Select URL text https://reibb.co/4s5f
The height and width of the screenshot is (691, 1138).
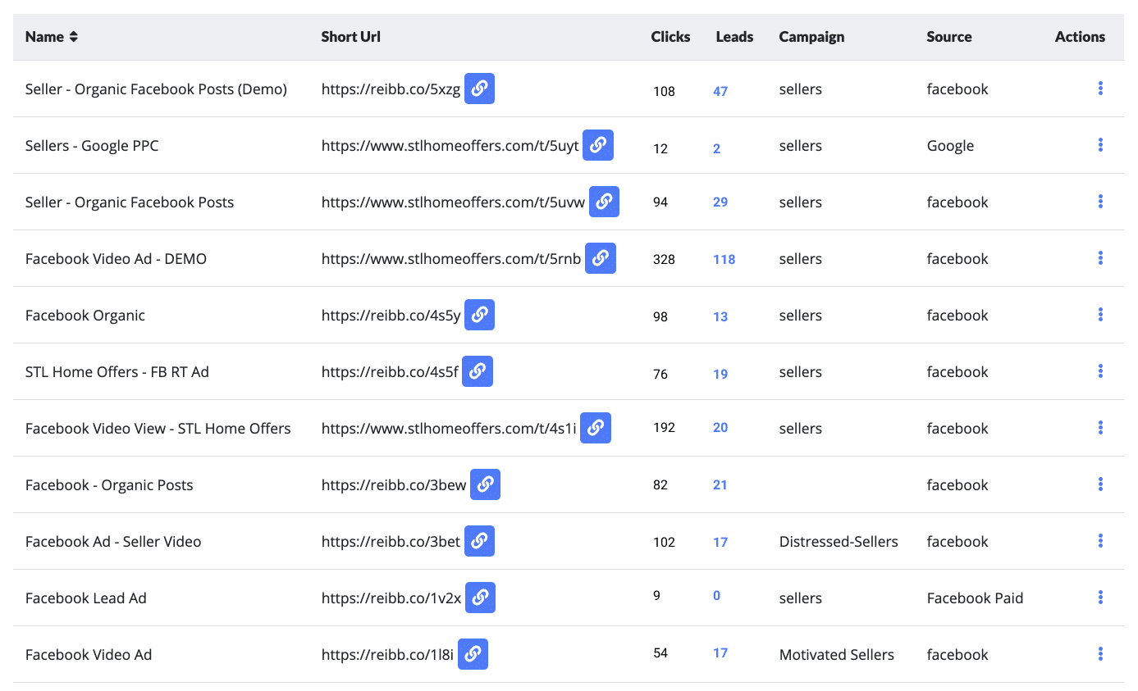click(390, 372)
